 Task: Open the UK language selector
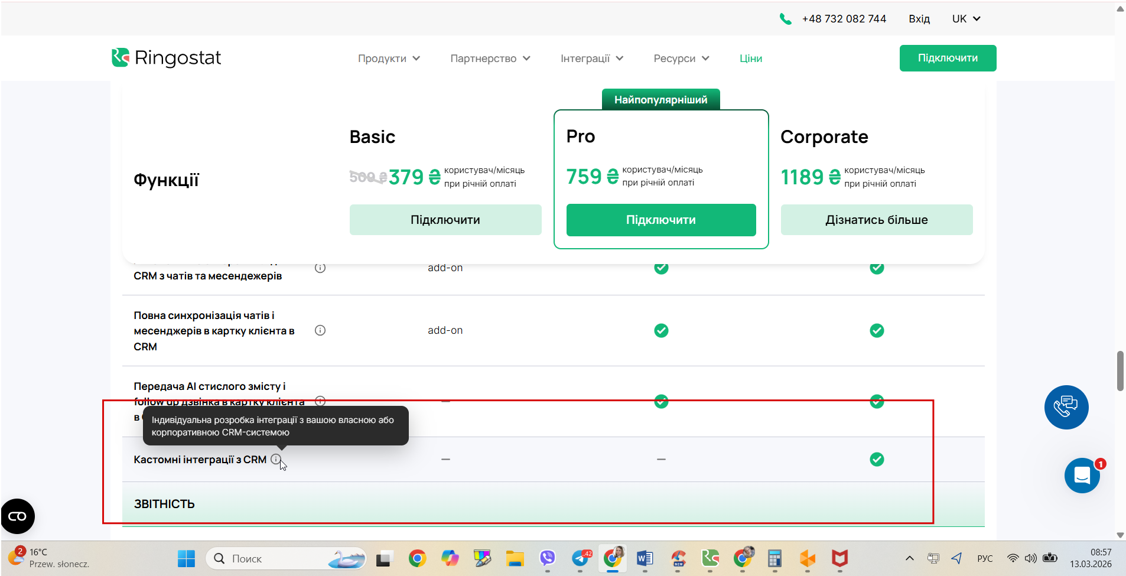pos(966,19)
